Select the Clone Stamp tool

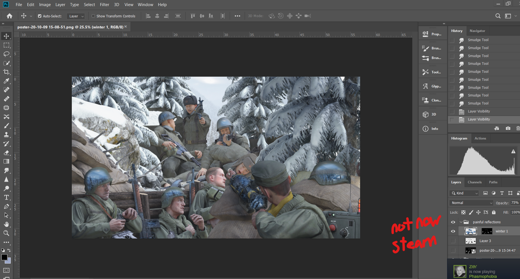(x=6, y=135)
